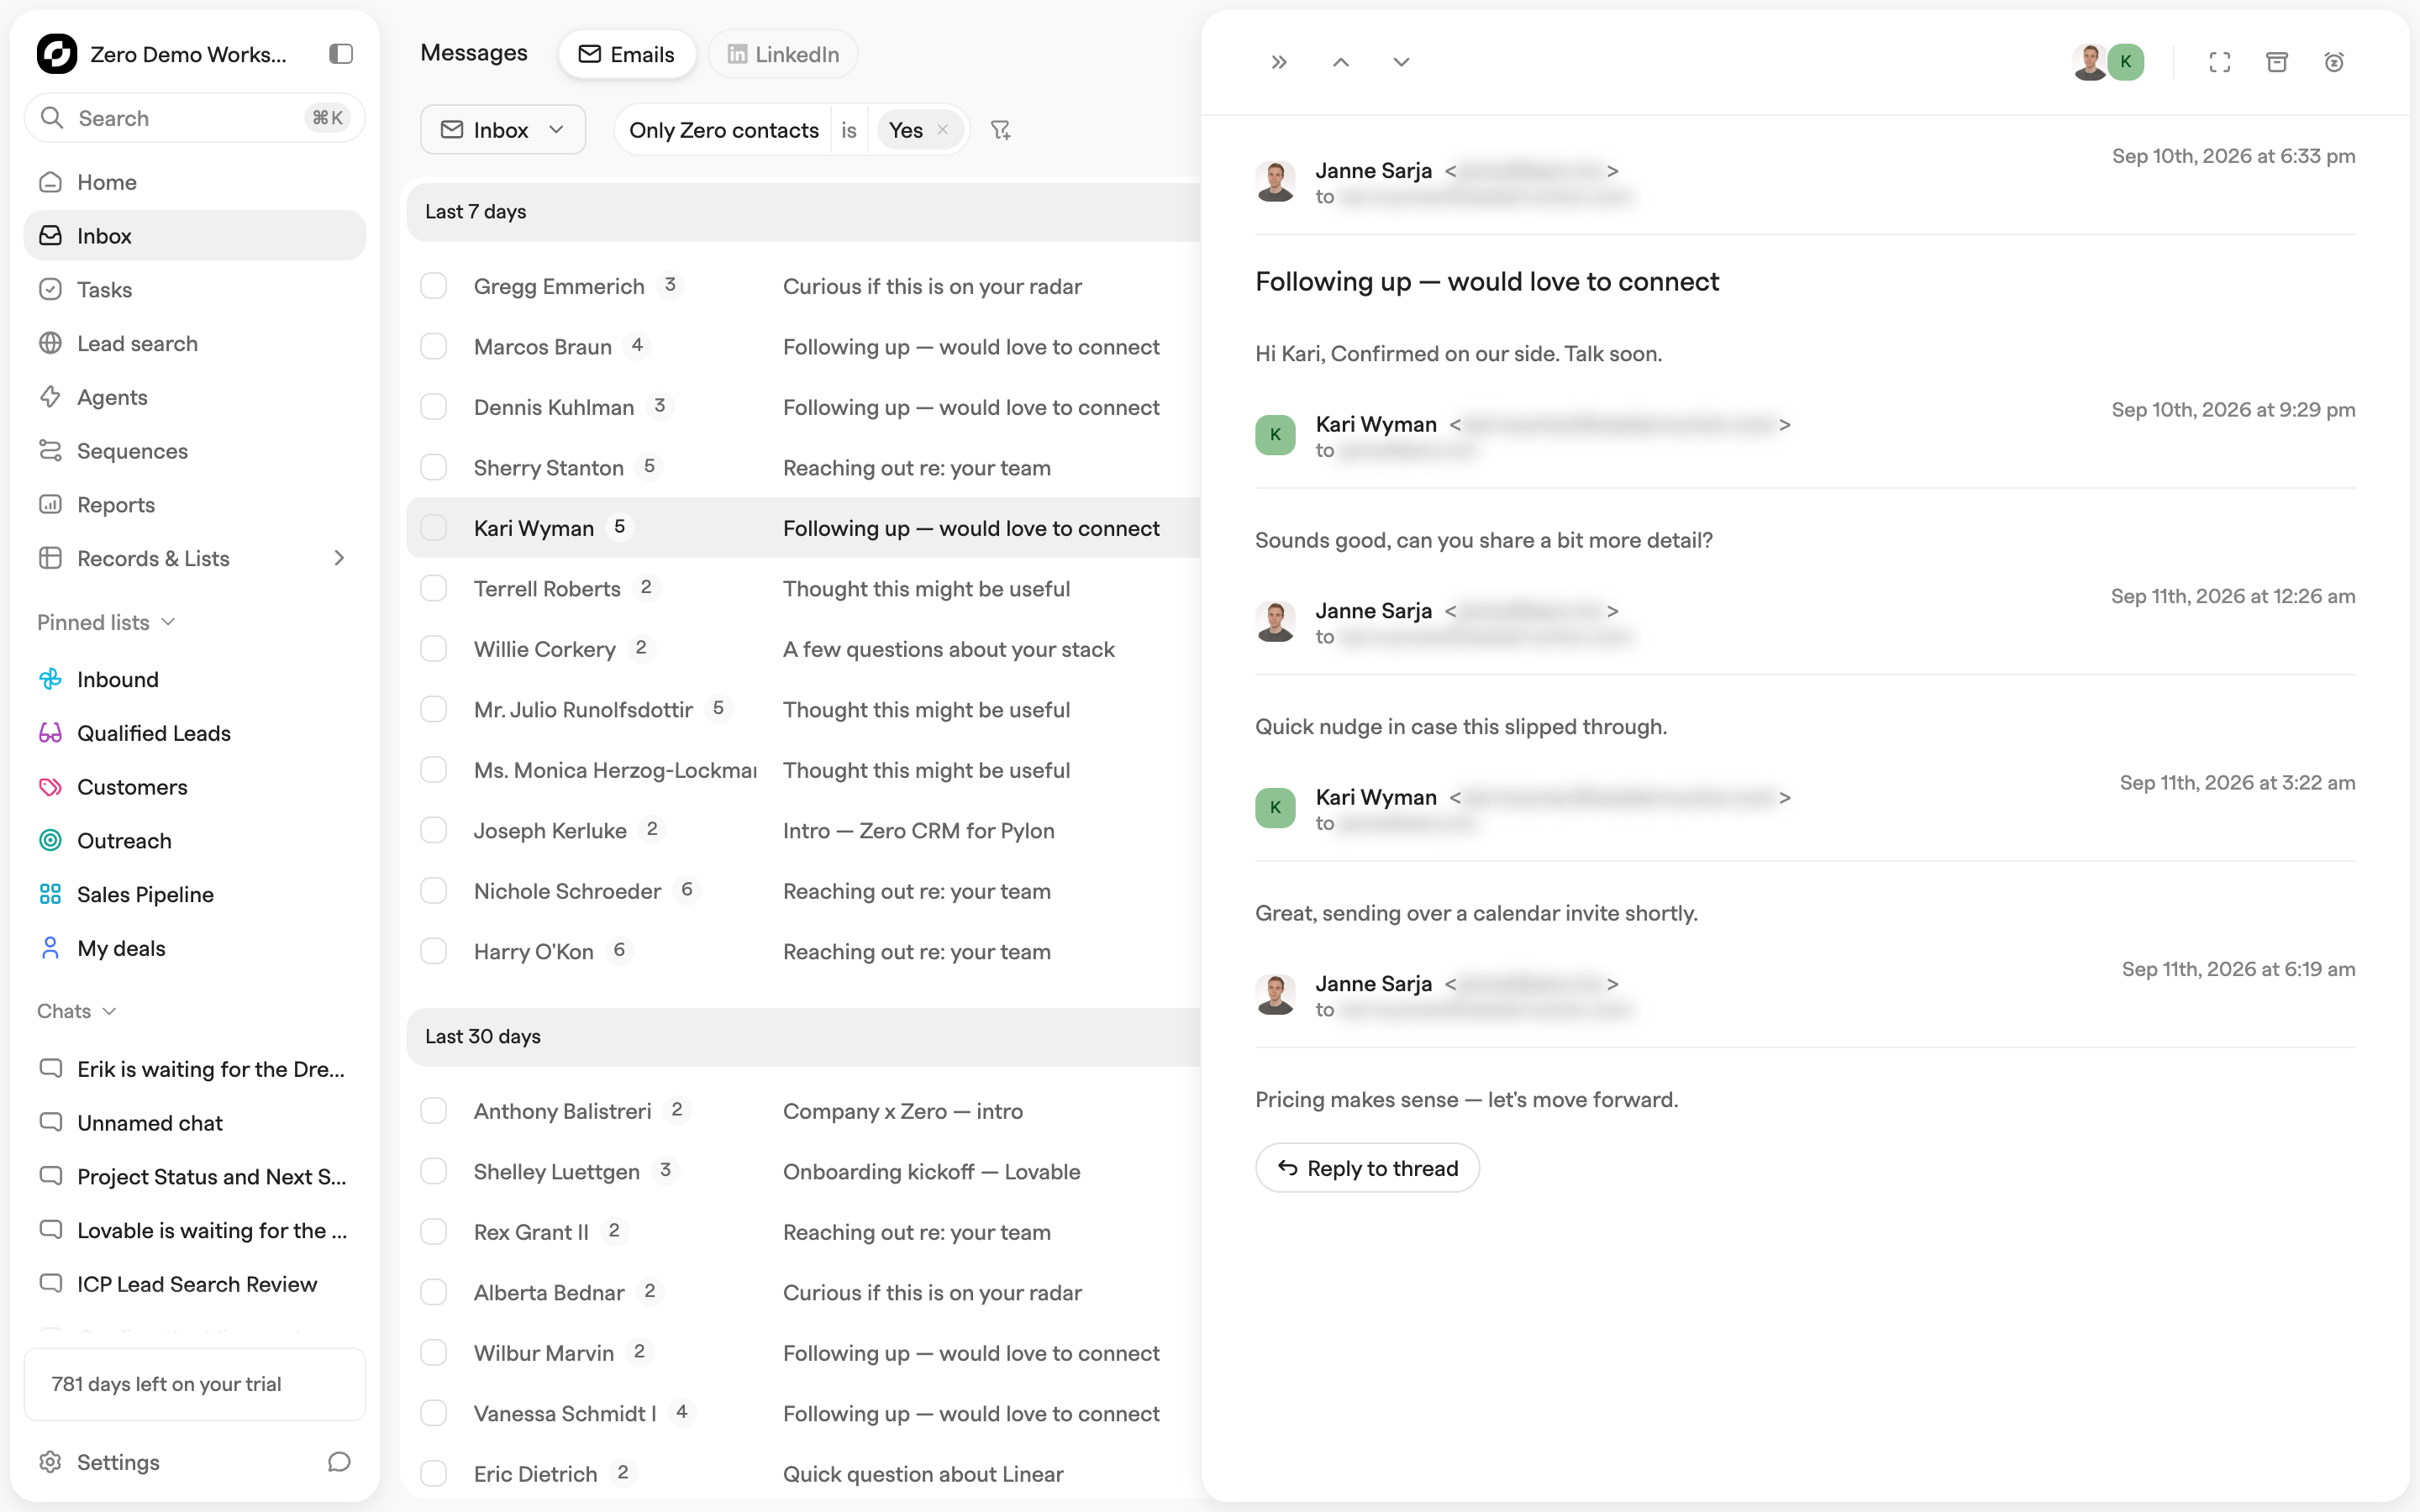The height and width of the screenshot is (1512, 2420).
Task: Select Gregg Emmerich email checkbox
Action: click(x=434, y=286)
